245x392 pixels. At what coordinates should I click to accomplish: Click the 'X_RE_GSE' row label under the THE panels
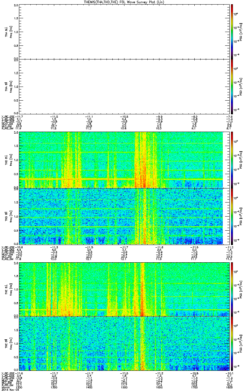click(8, 373)
